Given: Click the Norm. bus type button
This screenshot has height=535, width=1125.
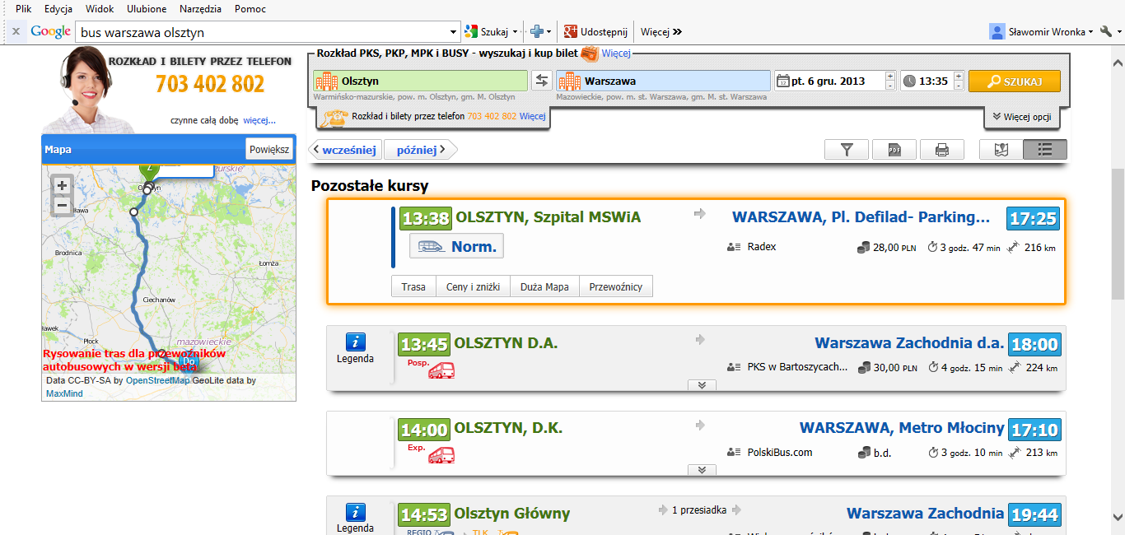Looking at the screenshot, I should tap(457, 246).
